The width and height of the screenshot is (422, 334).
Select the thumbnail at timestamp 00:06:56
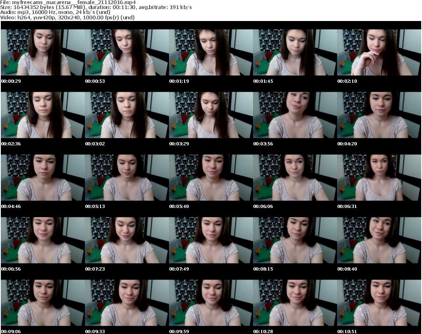point(43,240)
